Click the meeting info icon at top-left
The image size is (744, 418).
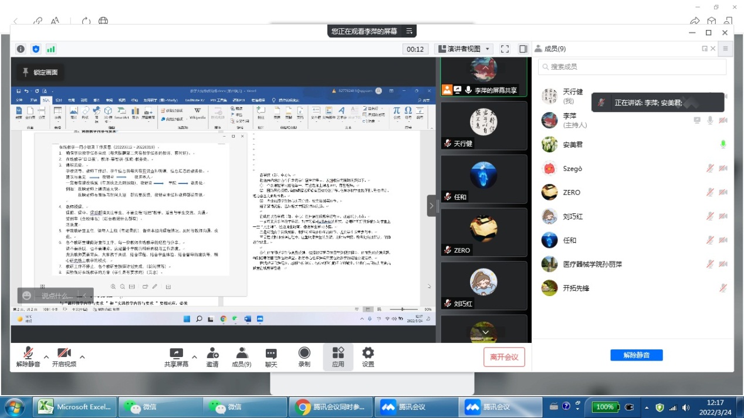[21, 49]
